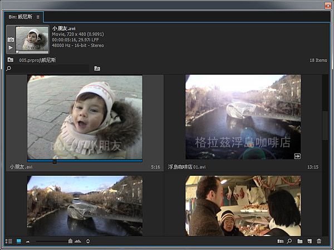
Task: Select the market stall people thumbnail
Action: point(243,206)
